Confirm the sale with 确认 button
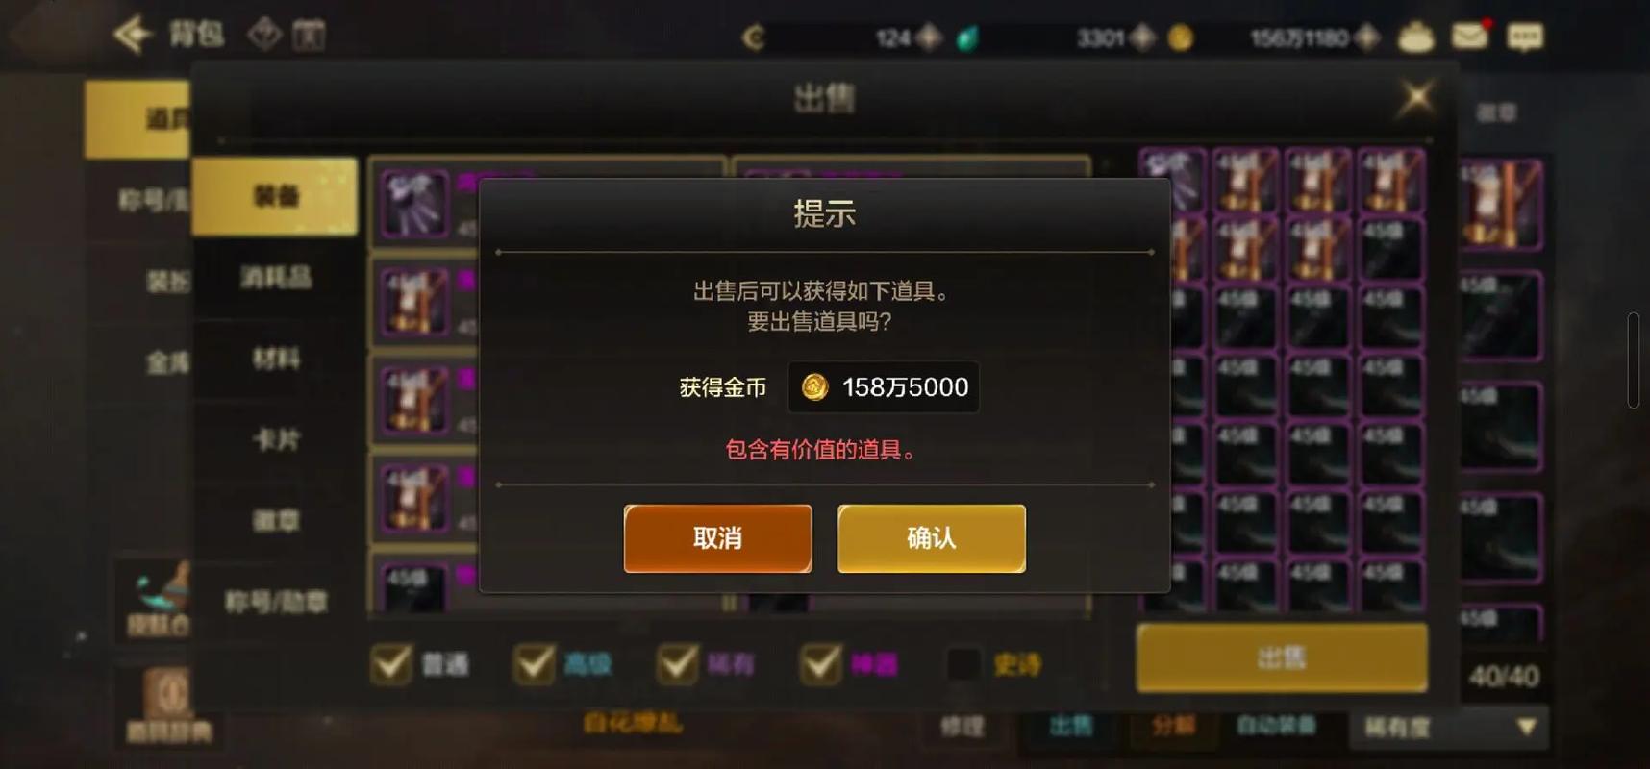Viewport: 1650px width, 769px height. click(x=931, y=538)
